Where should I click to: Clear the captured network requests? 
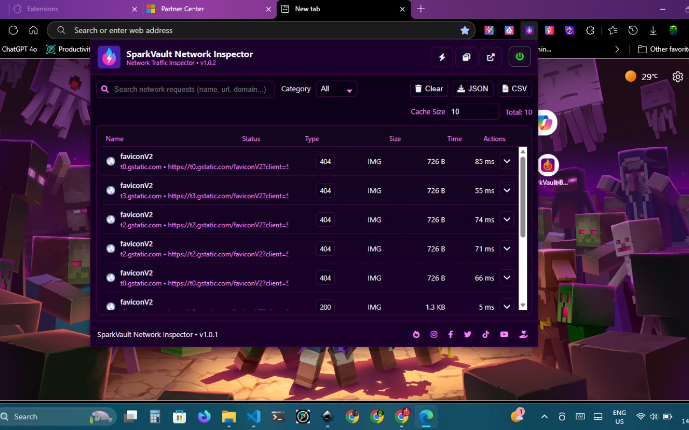click(428, 89)
